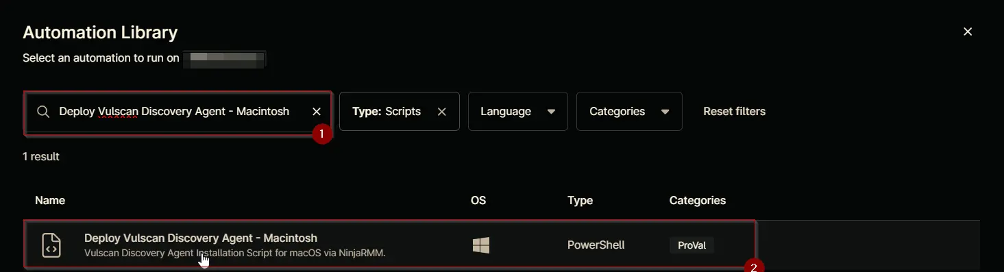Open the Categories dropdown

point(629,111)
